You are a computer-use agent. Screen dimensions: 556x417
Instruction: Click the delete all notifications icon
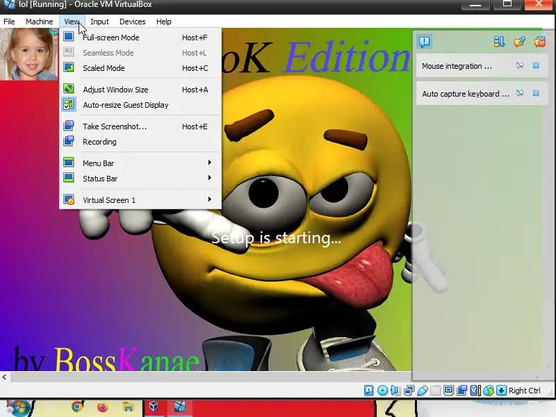540,42
